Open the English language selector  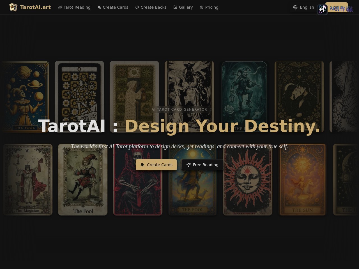click(x=303, y=7)
